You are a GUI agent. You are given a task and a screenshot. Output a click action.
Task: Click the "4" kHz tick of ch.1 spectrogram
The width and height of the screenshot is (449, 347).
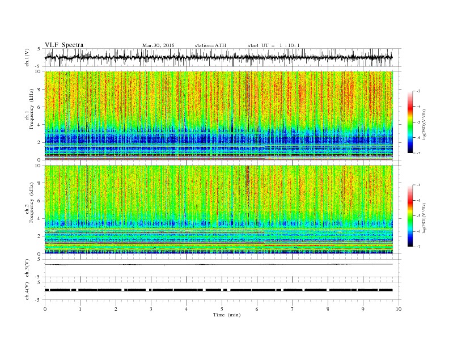(40, 125)
